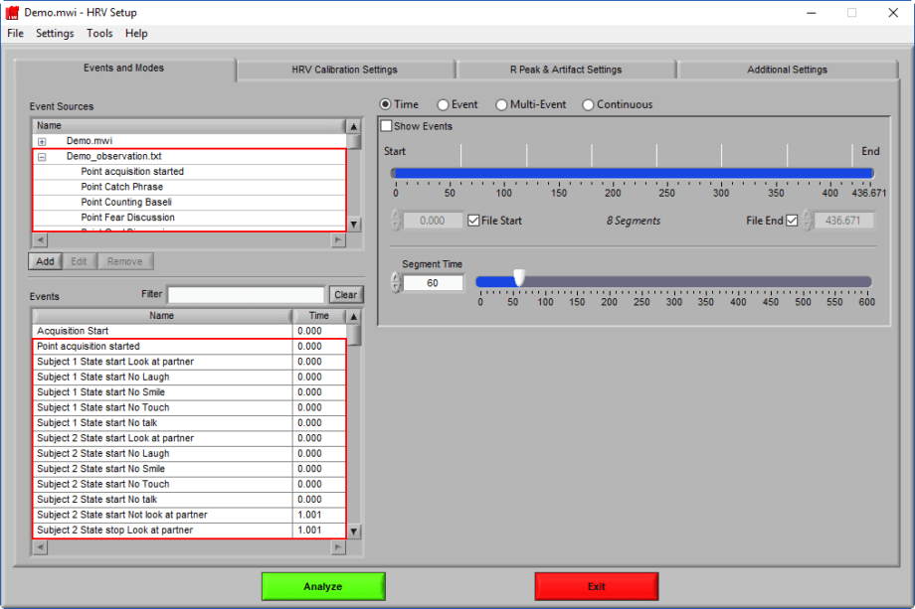The width and height of the screenshot is (915, 609).
Task: Click the Segment Time slider handle
Action: [x=519, y=278]
